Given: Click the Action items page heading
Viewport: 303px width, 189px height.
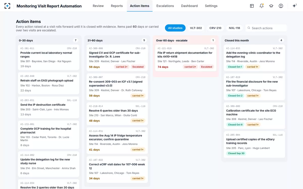Looking at the screenshot, I should [x=28, y=22].
